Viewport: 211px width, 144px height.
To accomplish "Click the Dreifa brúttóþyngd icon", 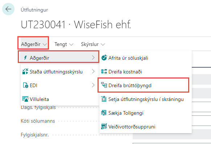I will 104,85.
